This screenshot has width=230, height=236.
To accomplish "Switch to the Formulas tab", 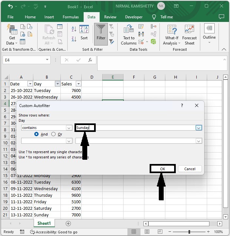I will click(71, 17).
